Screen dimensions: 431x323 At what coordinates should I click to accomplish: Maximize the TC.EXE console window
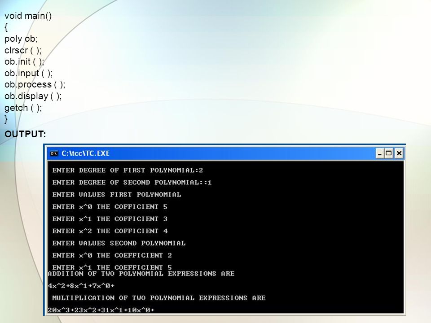389,153
